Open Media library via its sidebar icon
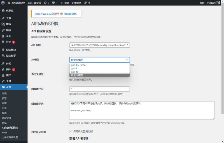Screen dimensions: 224x143 click(3, 24)
